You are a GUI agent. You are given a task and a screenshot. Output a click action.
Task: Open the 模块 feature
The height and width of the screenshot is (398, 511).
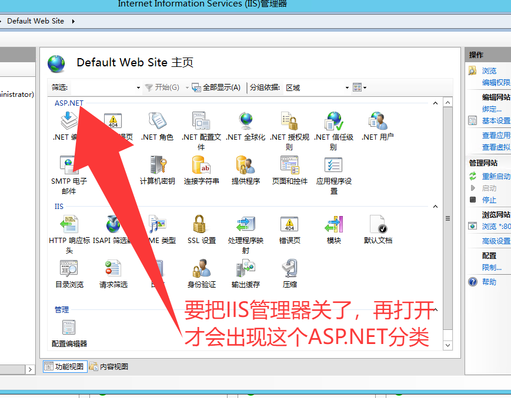(x=334, y=230)
